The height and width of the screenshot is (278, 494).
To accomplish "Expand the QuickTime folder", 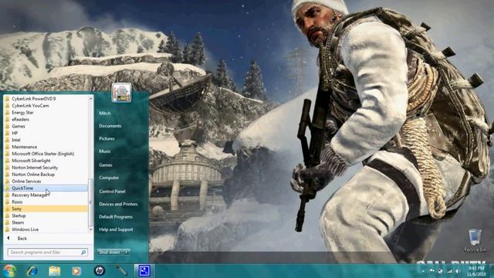I will point(46,188).
